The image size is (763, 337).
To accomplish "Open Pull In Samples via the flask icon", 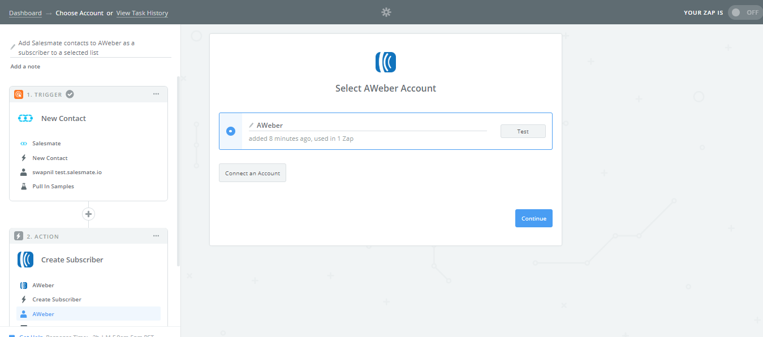I will click(x=23, y=186).
